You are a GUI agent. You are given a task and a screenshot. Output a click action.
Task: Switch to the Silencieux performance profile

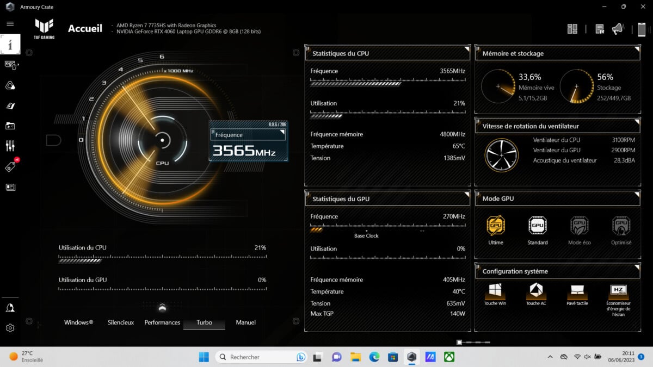(x=120, y=322)
